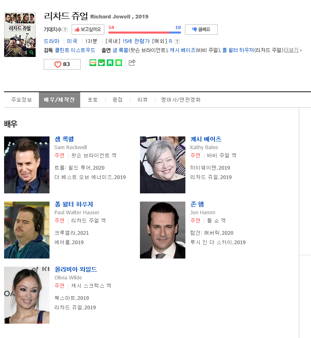Go to the 평점 tab
Image resolution: width=311 pixels, height=338 pixels.
click(x=117, y=100)
